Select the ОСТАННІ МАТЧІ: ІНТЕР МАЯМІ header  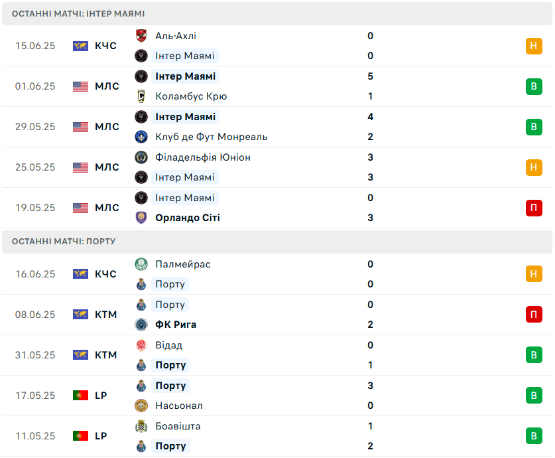(x=277, y=14)
